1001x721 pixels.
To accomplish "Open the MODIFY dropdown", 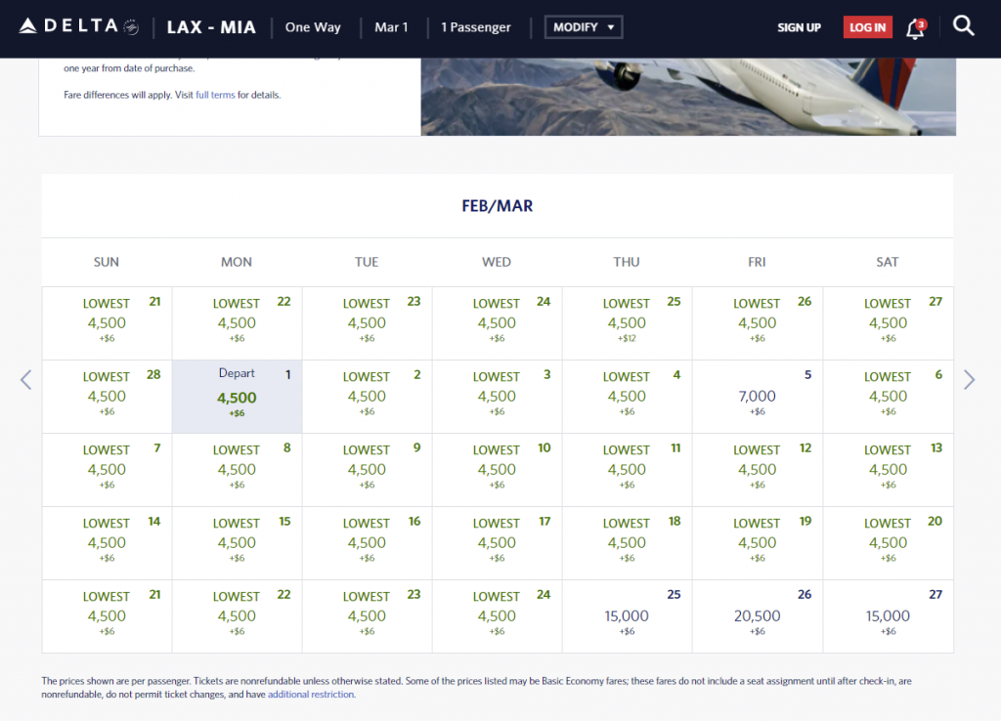I will click(x=583, y=26).
